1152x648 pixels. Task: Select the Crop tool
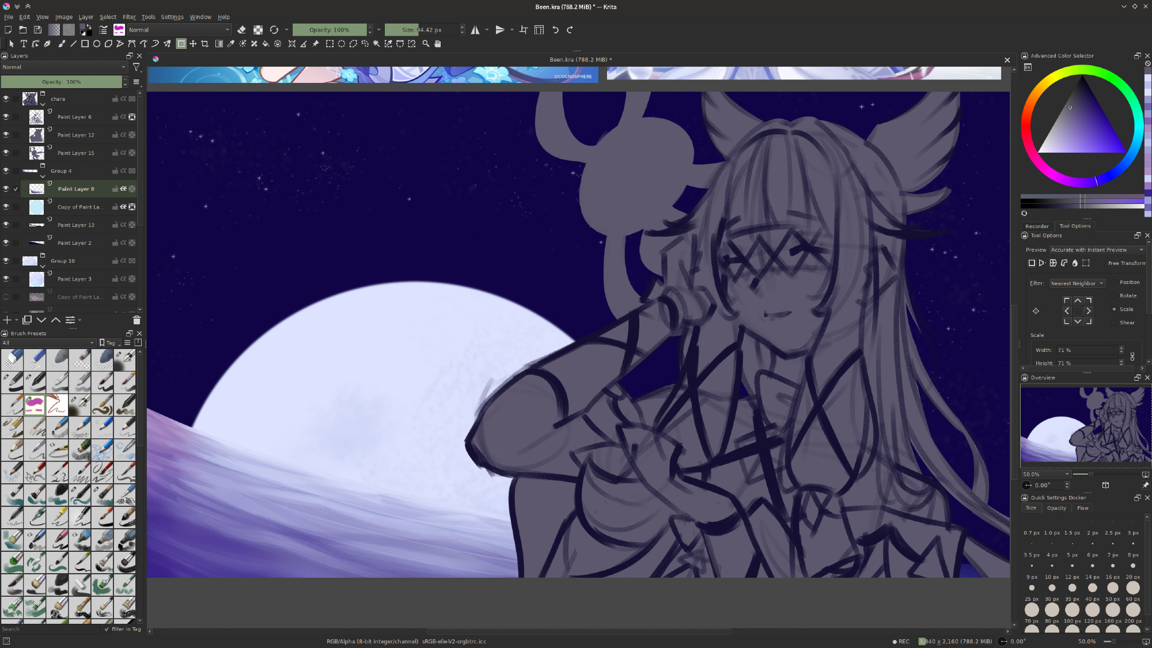204,44
